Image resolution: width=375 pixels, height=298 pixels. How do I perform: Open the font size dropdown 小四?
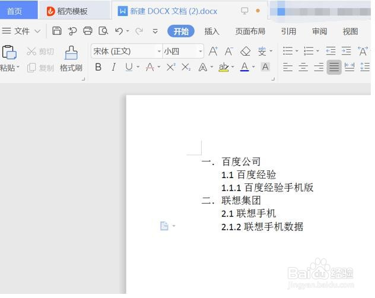pos(201,51)
